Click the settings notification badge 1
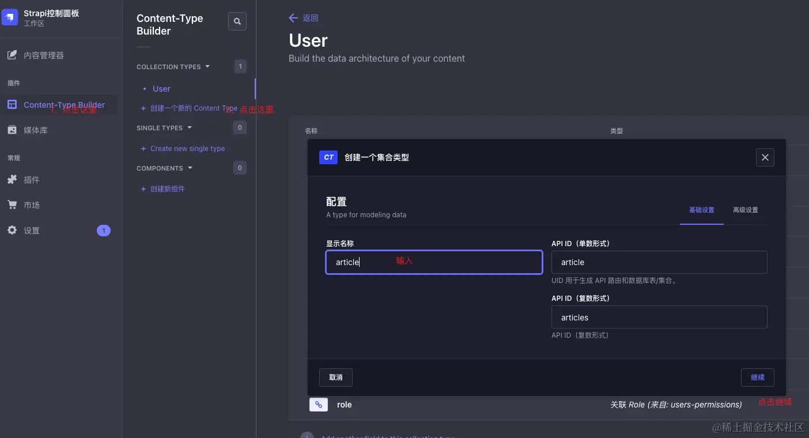809x438 pixels. 104,231
